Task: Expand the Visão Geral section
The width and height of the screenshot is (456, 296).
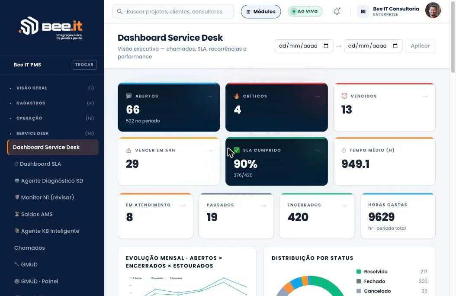Action: pyautogui.click(x=52, y=88)
